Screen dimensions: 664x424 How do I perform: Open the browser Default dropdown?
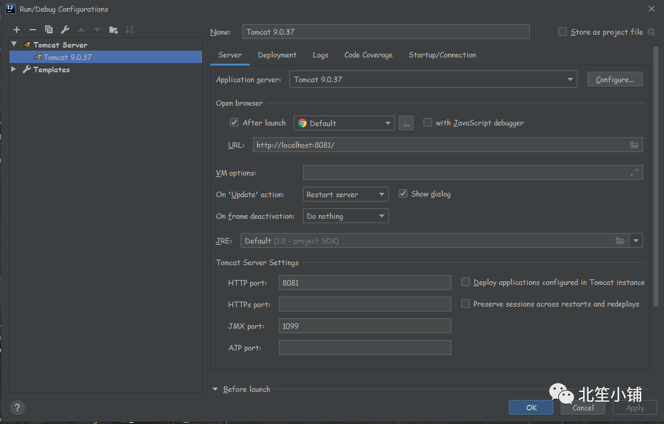coord(344,123)
